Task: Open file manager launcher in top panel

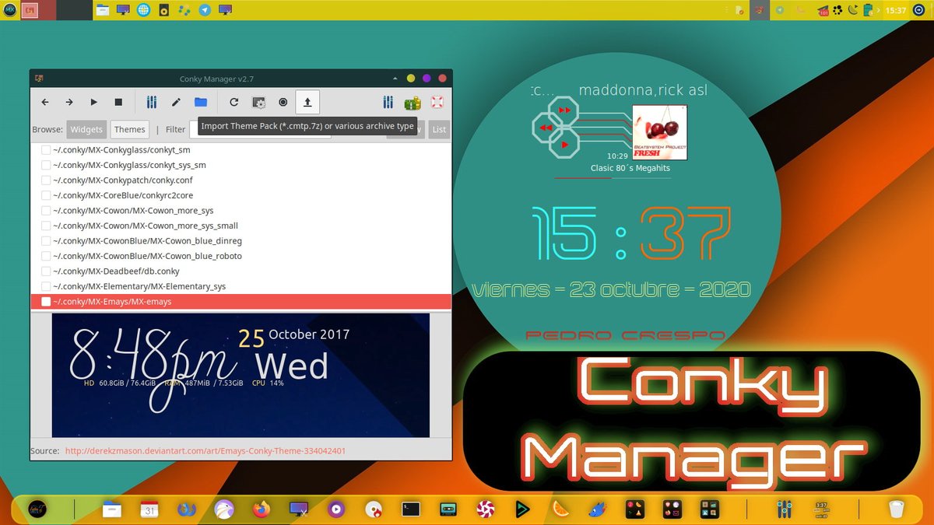Action: [x=103, y=10]
